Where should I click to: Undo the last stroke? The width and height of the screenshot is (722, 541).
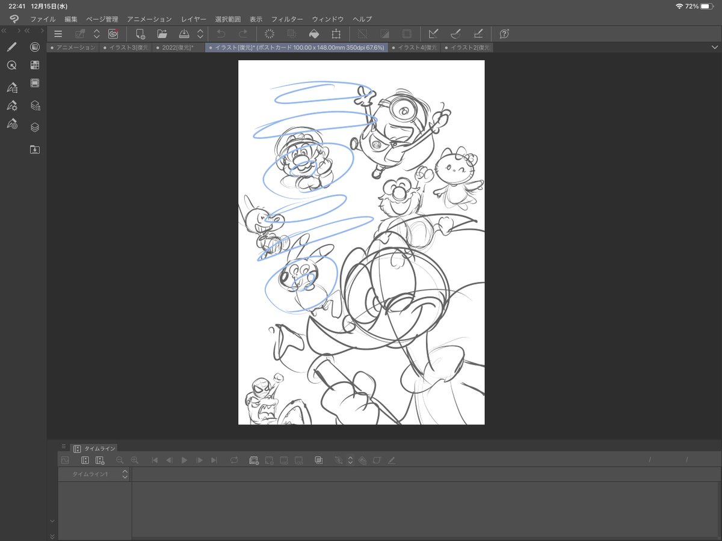click(x=221, y=34)
